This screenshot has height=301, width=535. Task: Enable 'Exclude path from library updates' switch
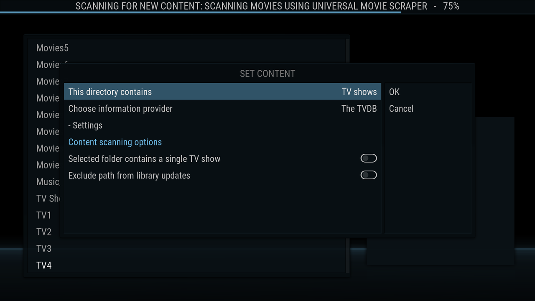[369, 175]
